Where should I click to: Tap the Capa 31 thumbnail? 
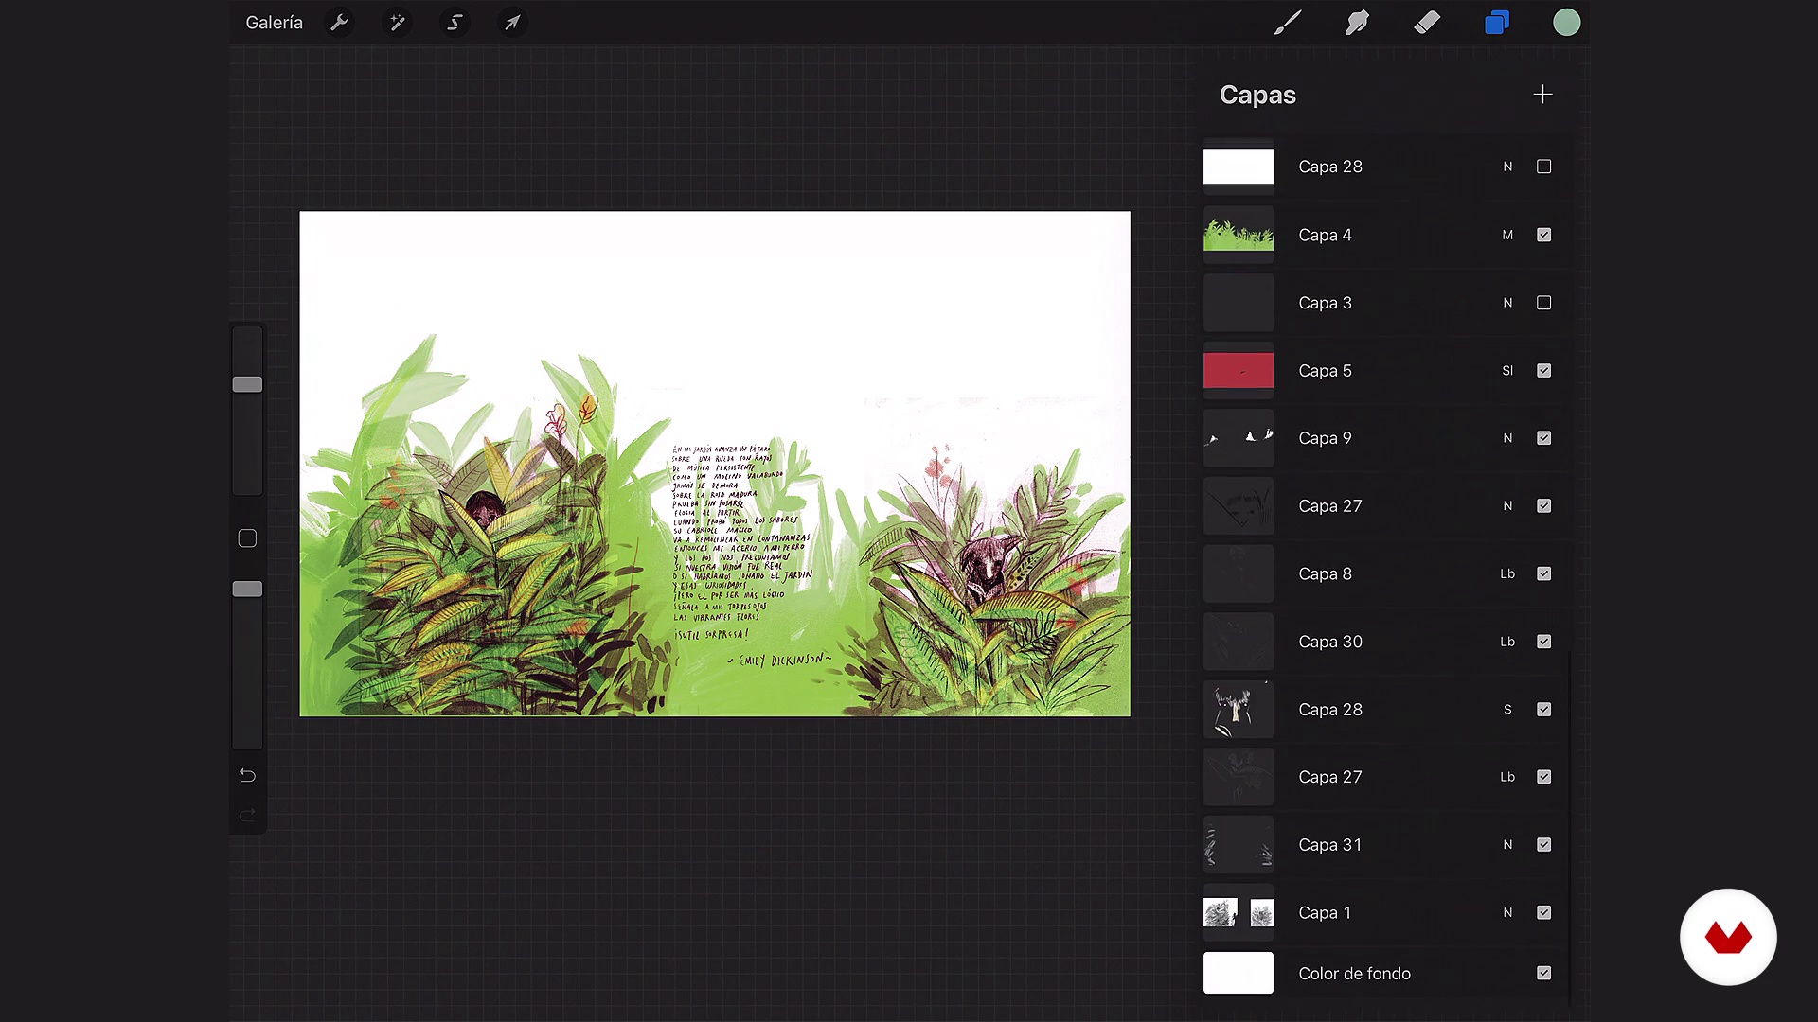[1239, 845]
